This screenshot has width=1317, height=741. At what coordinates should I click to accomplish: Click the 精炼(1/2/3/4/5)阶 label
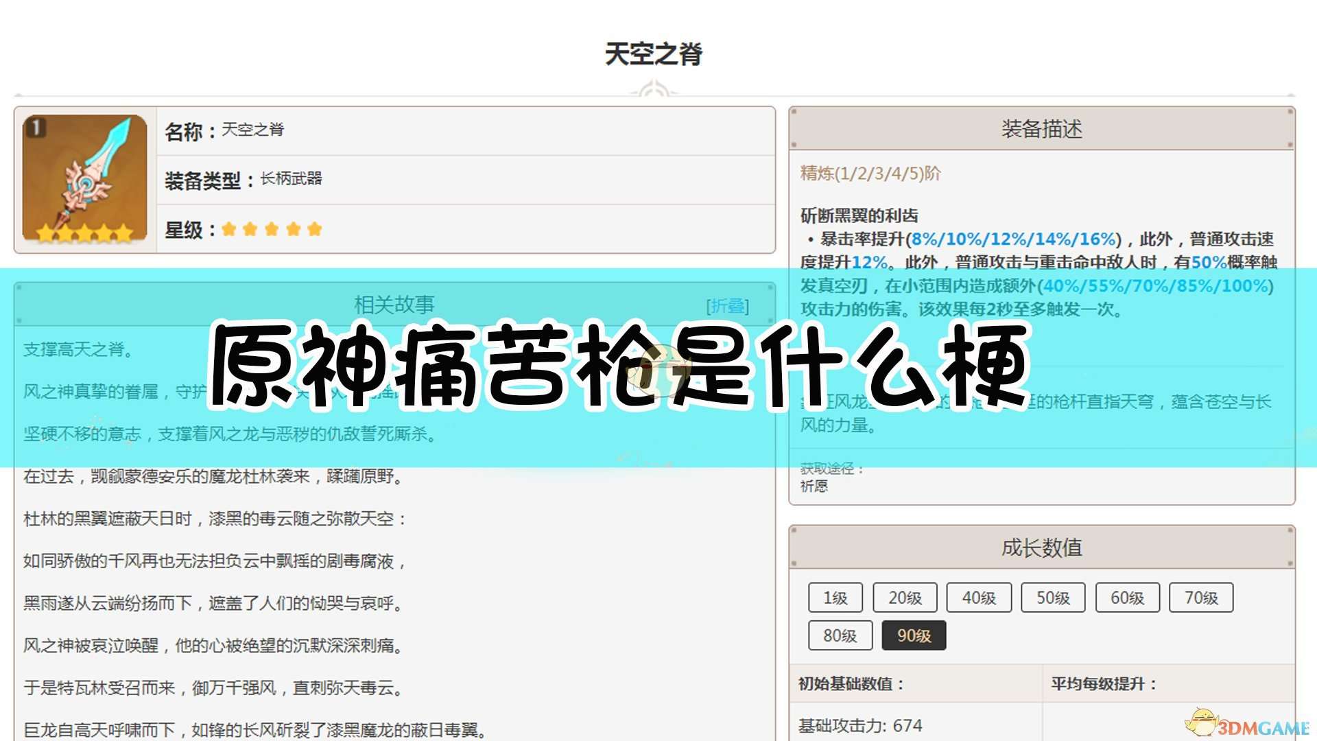pos(870,173)
